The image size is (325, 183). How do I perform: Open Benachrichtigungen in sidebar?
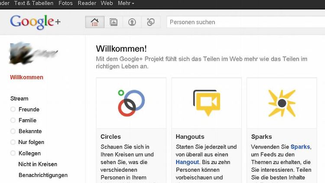pos(43,175)
